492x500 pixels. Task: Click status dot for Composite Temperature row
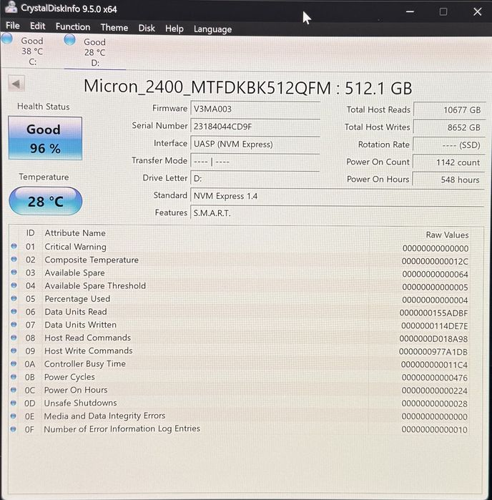14,259
